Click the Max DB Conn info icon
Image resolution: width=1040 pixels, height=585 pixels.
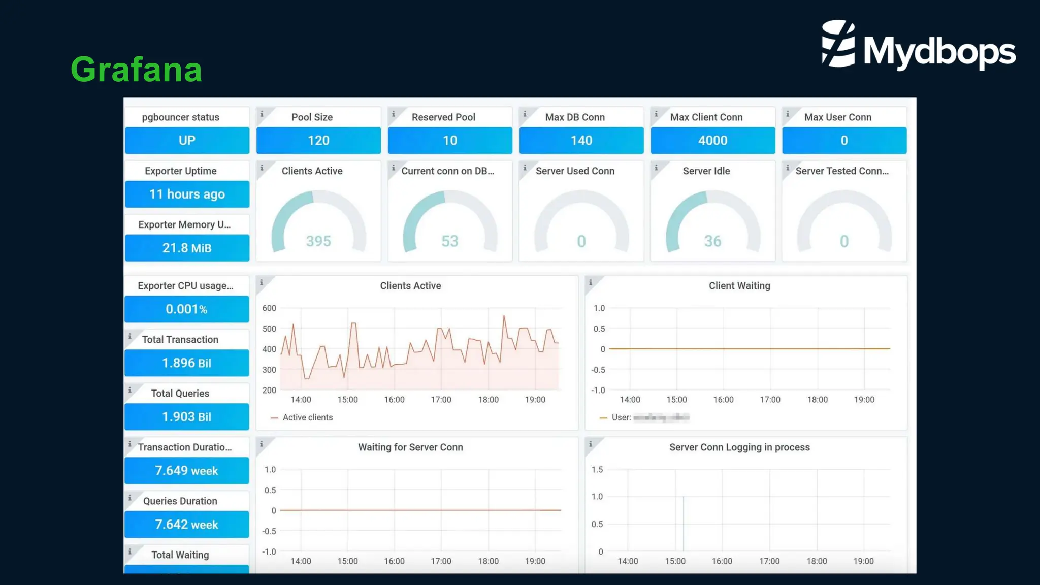(525, 114)
